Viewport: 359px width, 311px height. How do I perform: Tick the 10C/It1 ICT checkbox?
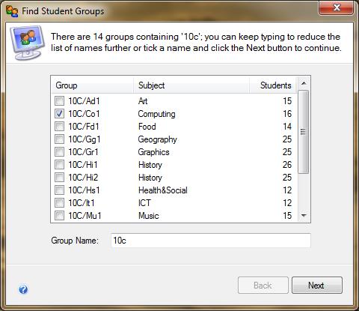coord(59,203)
